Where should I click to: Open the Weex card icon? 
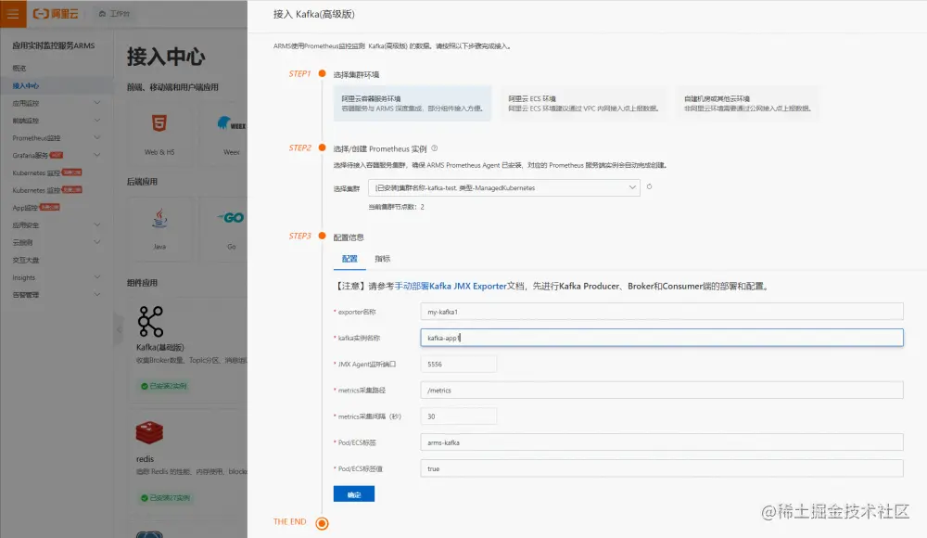(x=231, y=123)
